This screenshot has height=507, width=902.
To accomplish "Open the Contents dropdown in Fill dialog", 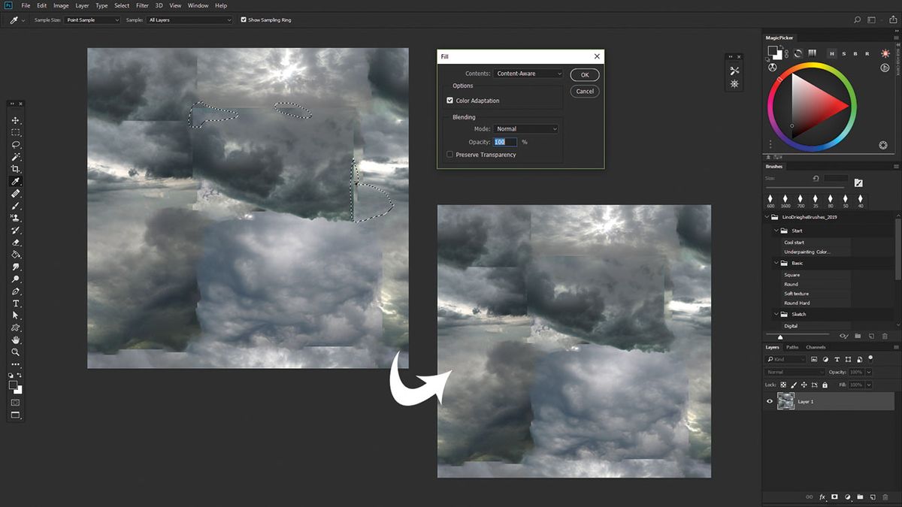I will tap(526, 73).
